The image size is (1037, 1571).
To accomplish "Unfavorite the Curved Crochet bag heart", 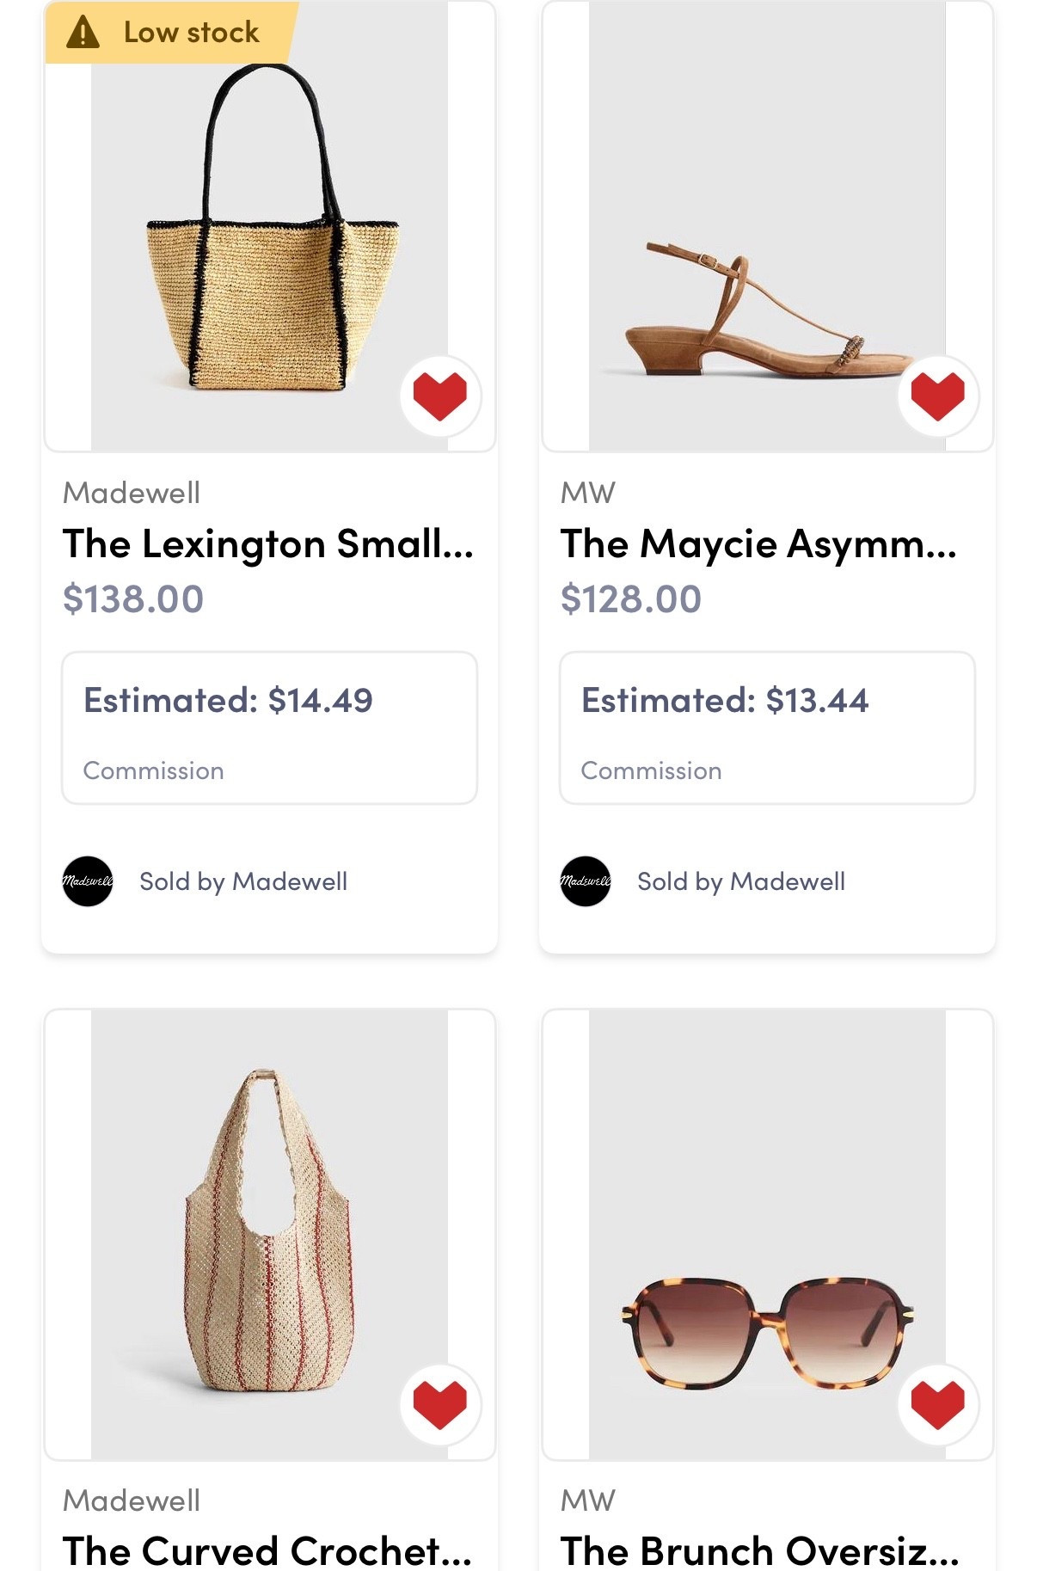I will (x=439, y=1403).
